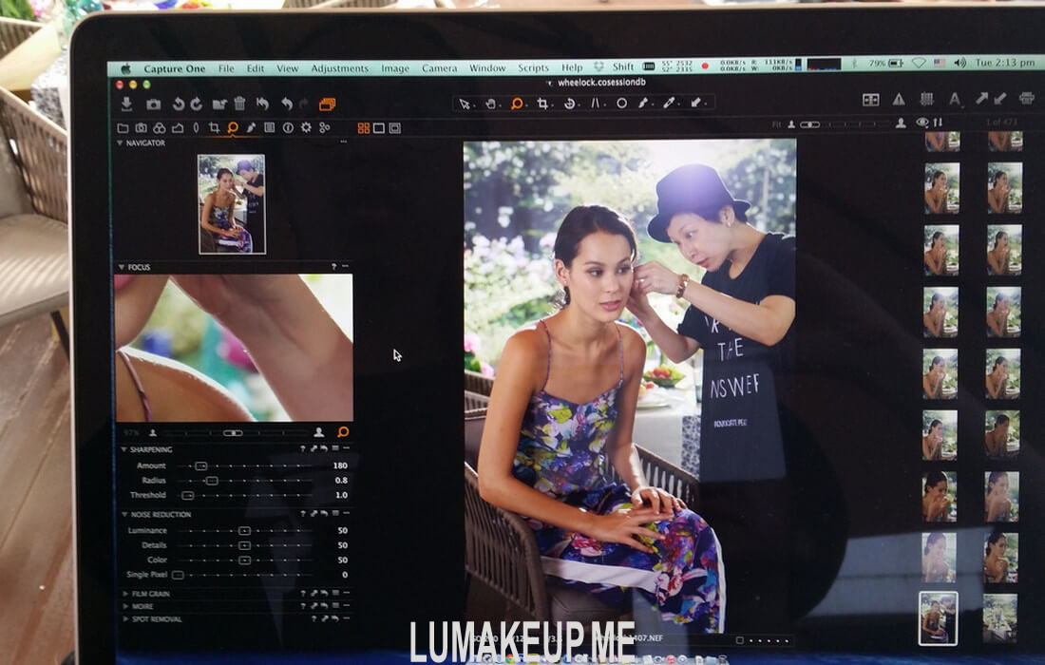Click the navigator preview thumbnail
Image resolution: width=1045 pixels, height=665 pixels.
click(x=231, y=204)
